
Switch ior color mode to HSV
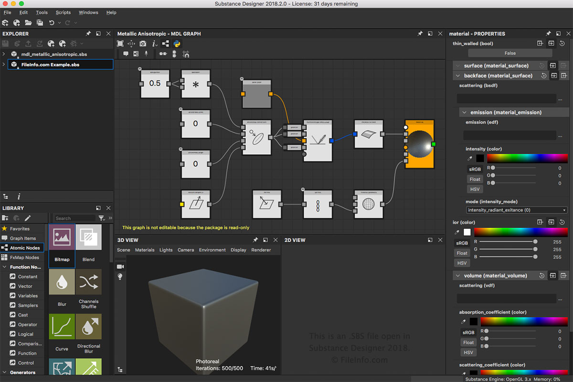click(x=462, y=263)
